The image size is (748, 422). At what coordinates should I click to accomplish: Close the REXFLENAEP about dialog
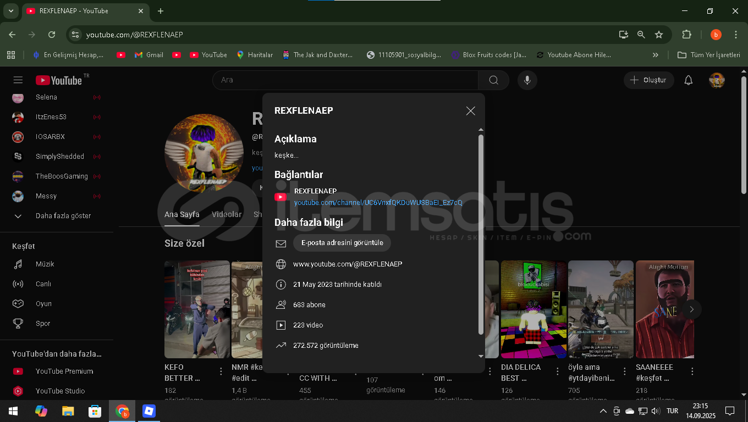(470, 110)
